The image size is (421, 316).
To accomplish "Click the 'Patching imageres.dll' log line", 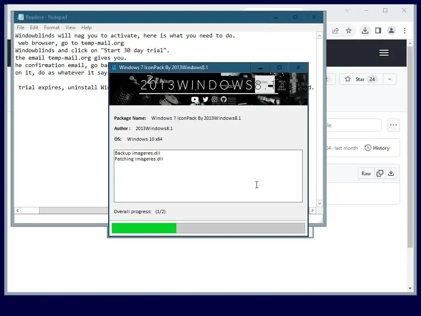I will 139,159.
